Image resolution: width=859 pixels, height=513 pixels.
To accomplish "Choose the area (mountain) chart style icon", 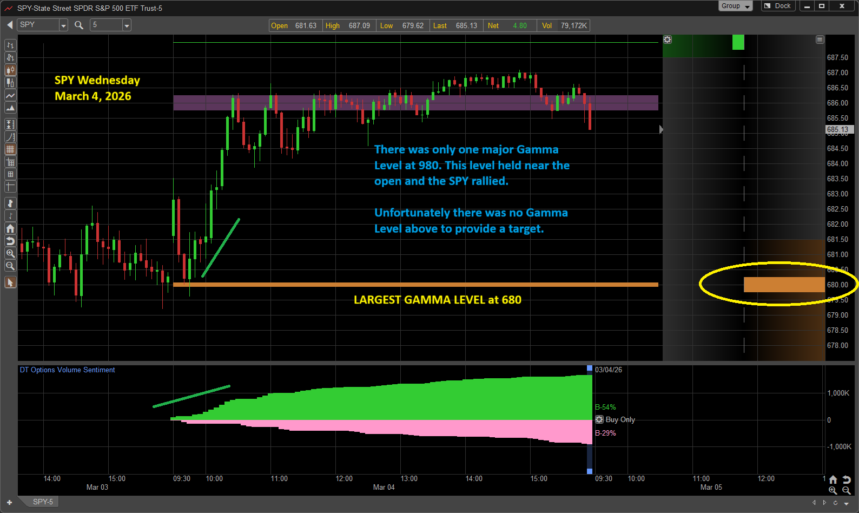I will [10, 108].
